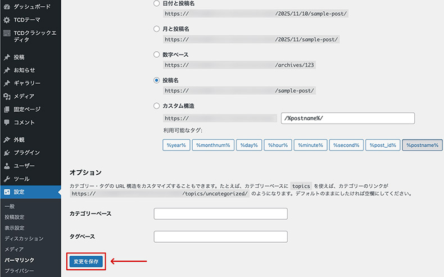Click the settings sliders icon beside 設定
The width and height of the screenshot is (444, 277).
point(7,192)
